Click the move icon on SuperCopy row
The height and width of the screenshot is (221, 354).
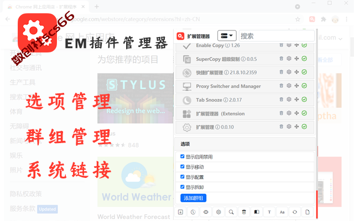296,59
